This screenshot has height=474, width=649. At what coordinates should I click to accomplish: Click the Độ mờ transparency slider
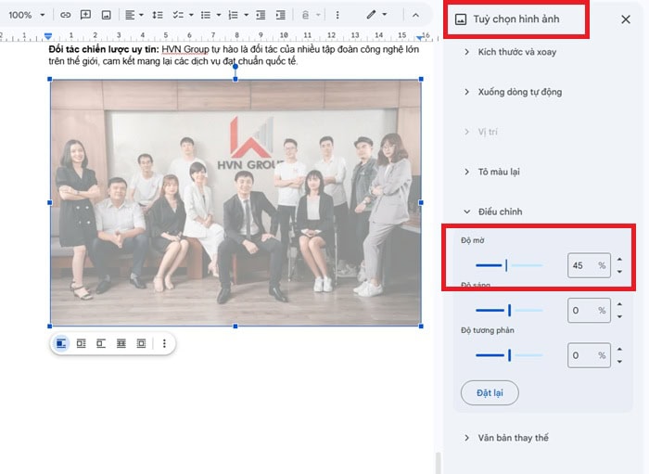pos(509,265)
